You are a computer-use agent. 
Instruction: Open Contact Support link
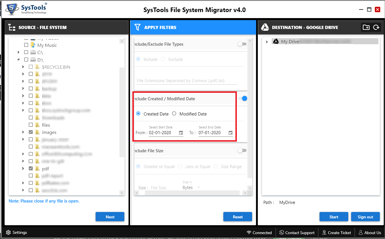(x=297, y=232)
